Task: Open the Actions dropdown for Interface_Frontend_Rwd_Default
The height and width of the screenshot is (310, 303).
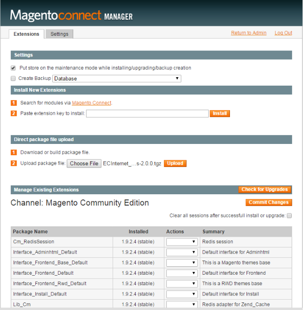Action: tap(182, 284)
